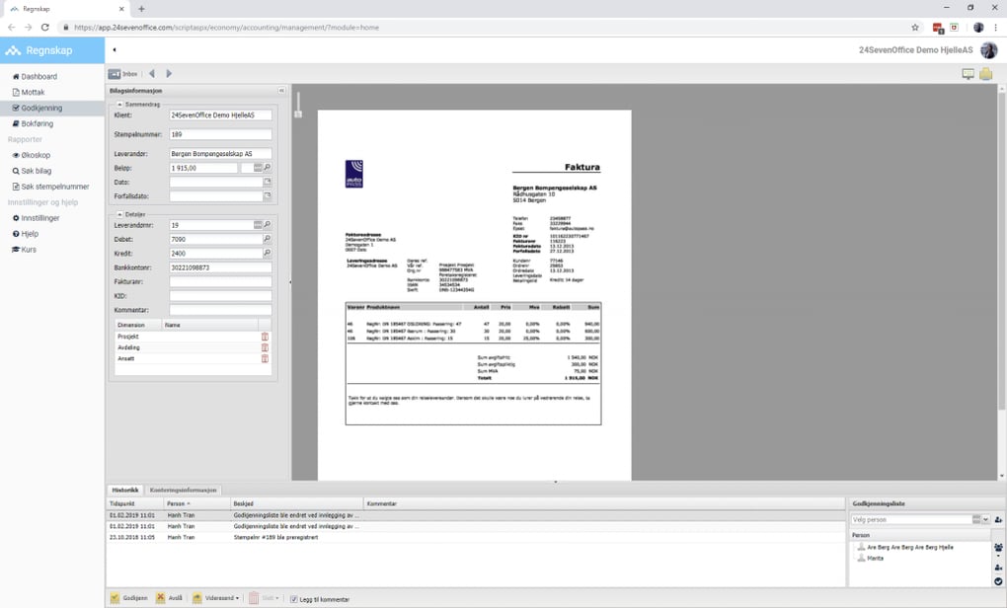Screen dimensions: 1007x608
Task: Click the Avslå button
Action: point(170,598)
